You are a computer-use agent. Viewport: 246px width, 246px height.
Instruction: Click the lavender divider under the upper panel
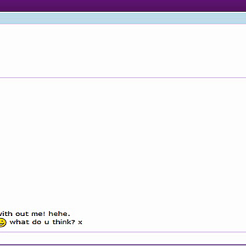point(123,78)
